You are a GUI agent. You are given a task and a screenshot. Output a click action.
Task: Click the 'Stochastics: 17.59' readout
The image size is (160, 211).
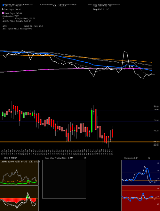click(11, 16)
